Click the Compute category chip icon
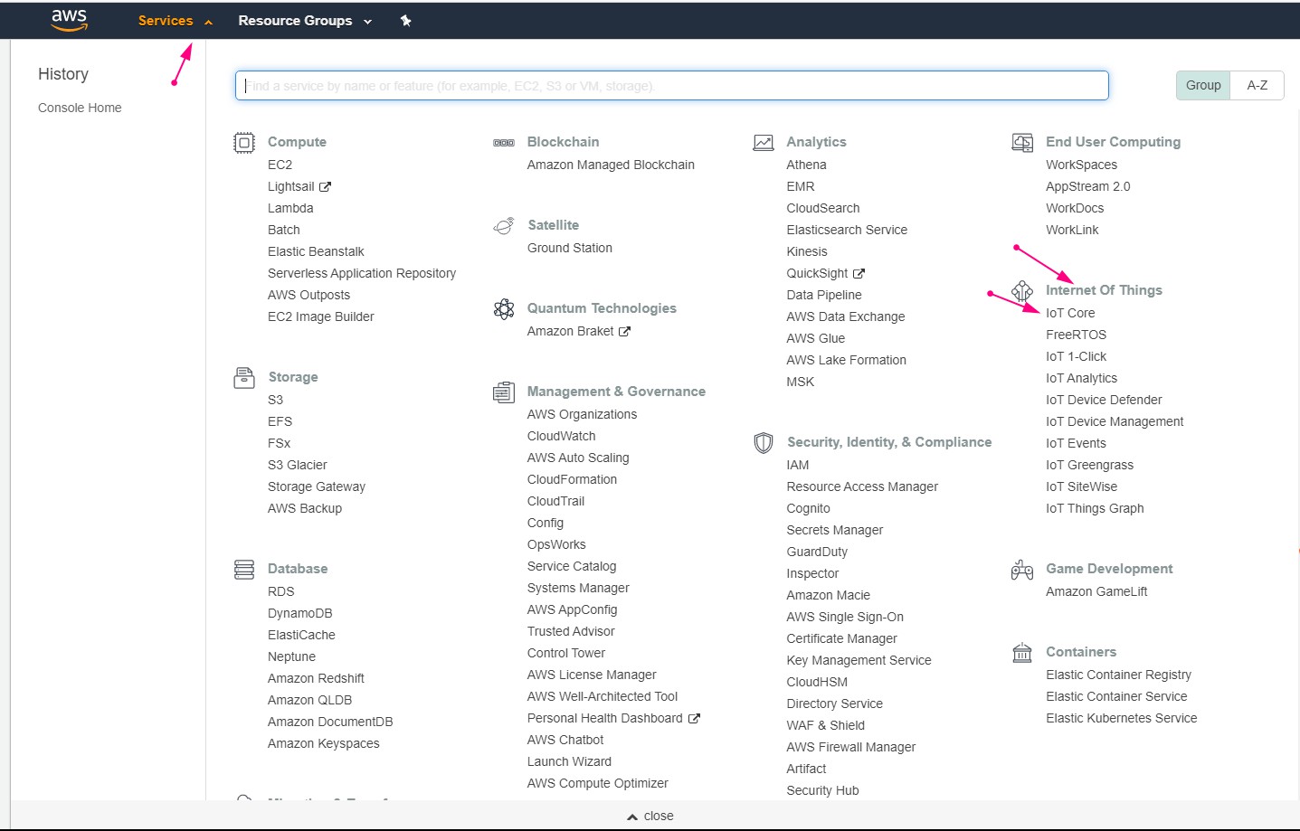Viewport: 1300px width, 831px height. click(244, 143)
